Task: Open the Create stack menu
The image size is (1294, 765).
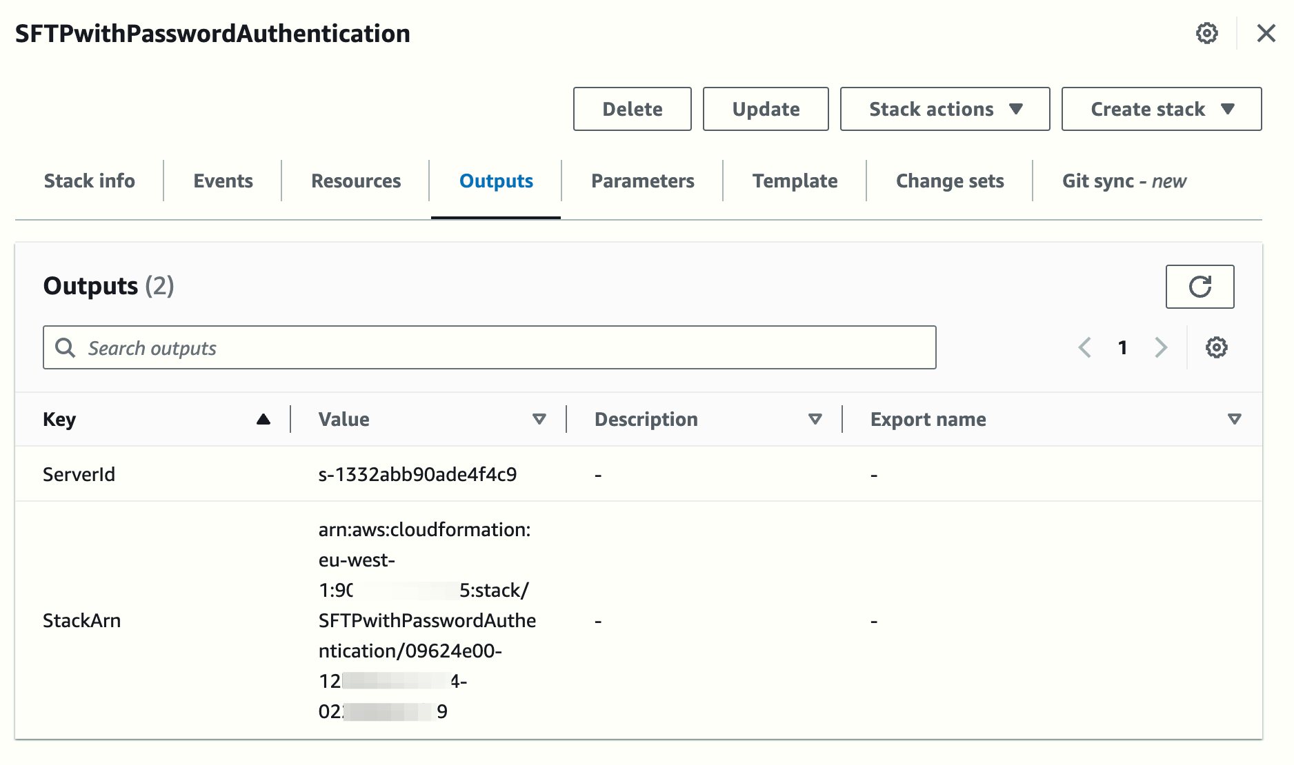Action: (x=1160, y=108)
